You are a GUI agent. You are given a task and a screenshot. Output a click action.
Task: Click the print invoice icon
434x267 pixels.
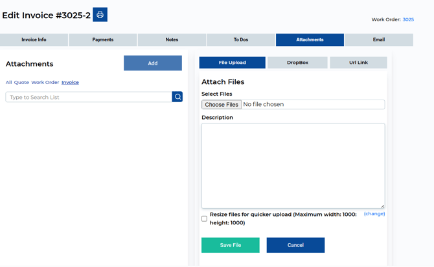tap(100, 15)
